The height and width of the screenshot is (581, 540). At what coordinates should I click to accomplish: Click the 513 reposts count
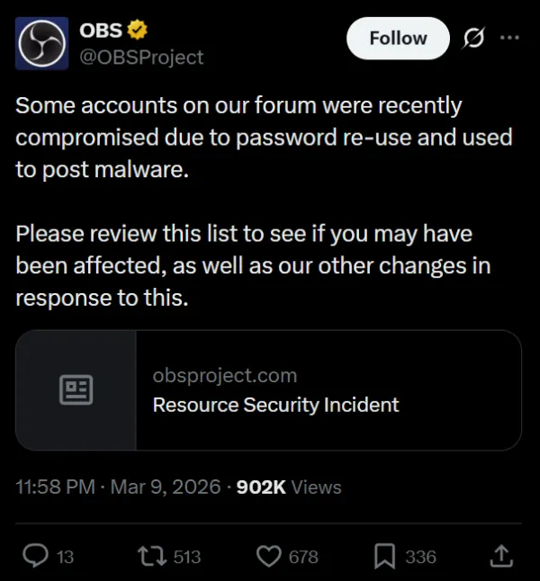point(186,557)
